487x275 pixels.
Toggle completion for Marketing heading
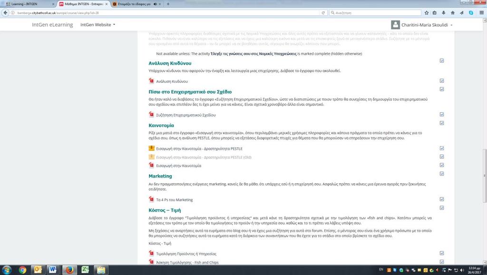442,174
